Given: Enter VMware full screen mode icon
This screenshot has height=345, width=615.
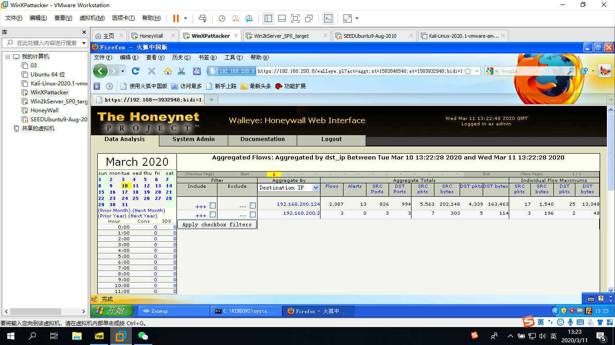Looking at the screenshot, I should [x=295, y=18].
